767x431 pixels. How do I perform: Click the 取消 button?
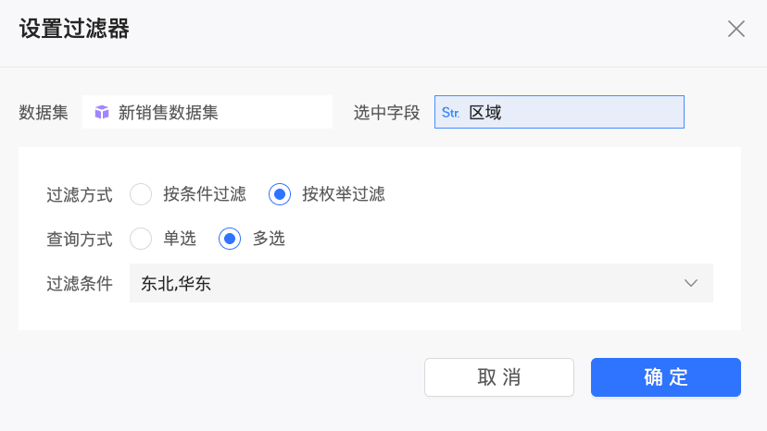tap(499, 377)
